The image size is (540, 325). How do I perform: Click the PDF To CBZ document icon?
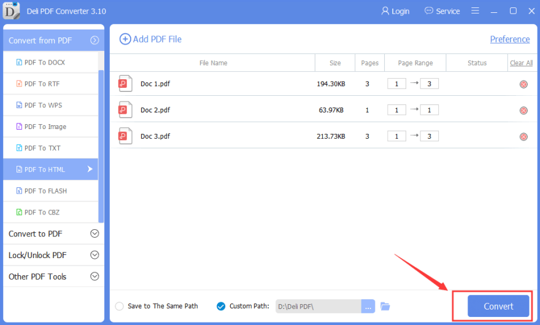pyautogui.click(x=19, y=212)
